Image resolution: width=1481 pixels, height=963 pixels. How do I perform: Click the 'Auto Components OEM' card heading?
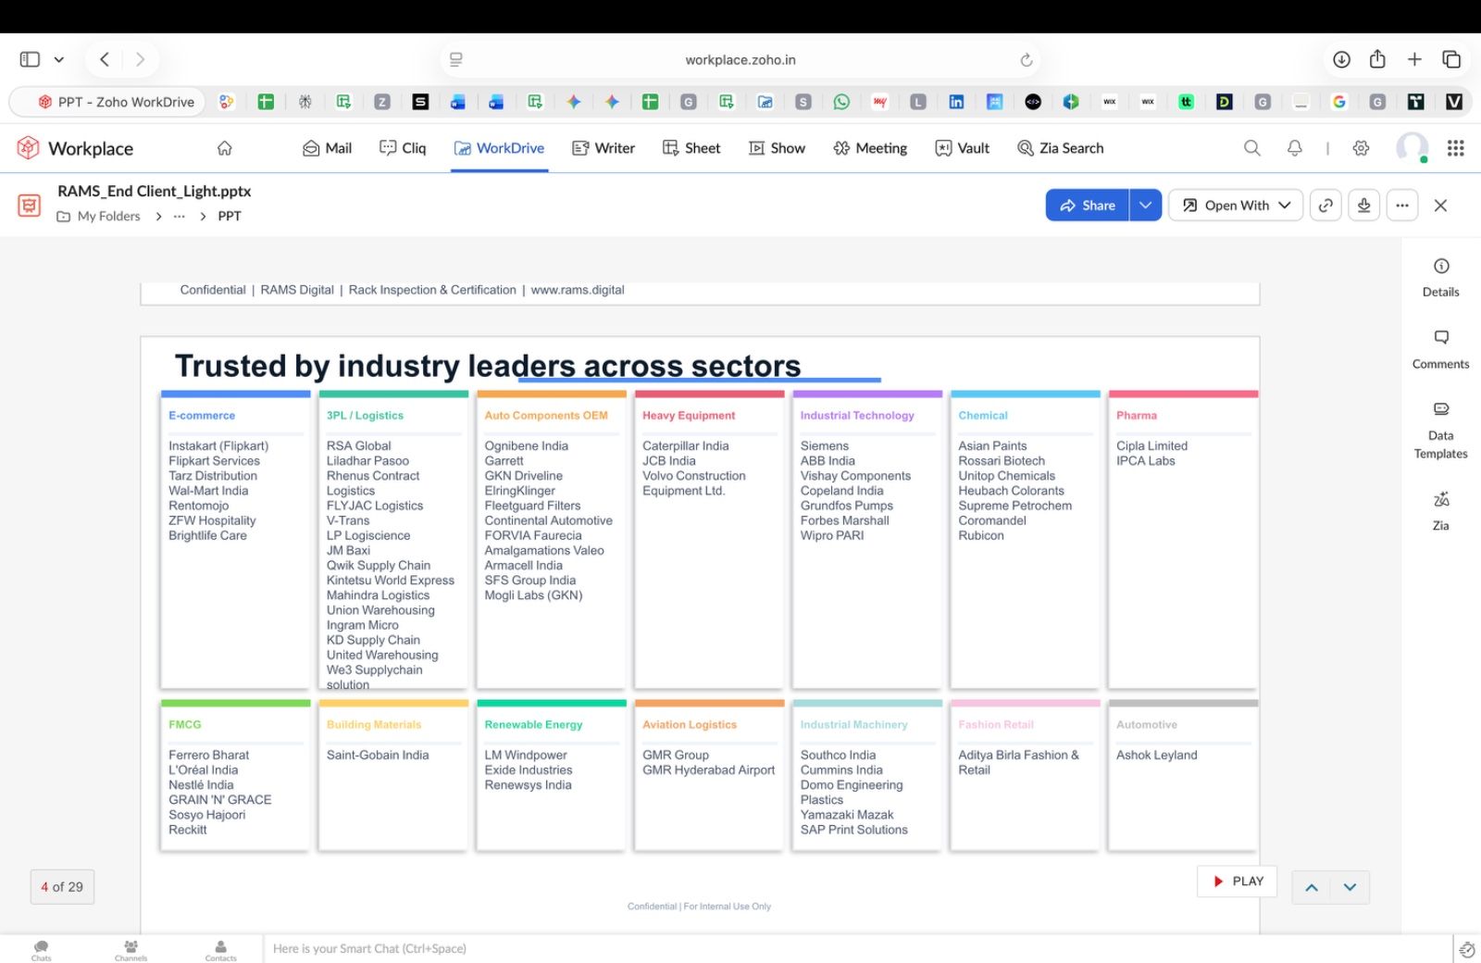546,416
